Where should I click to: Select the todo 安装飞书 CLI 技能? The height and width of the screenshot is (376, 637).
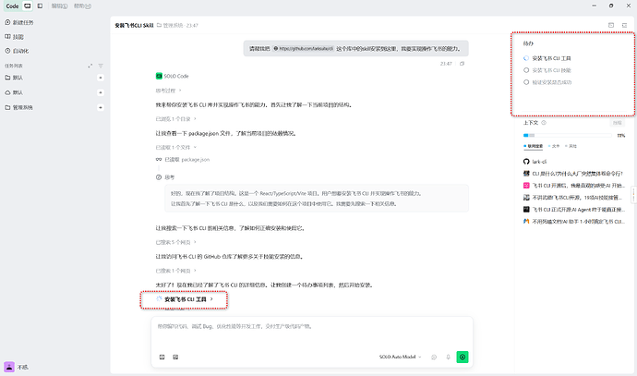(x=547, y=70)
